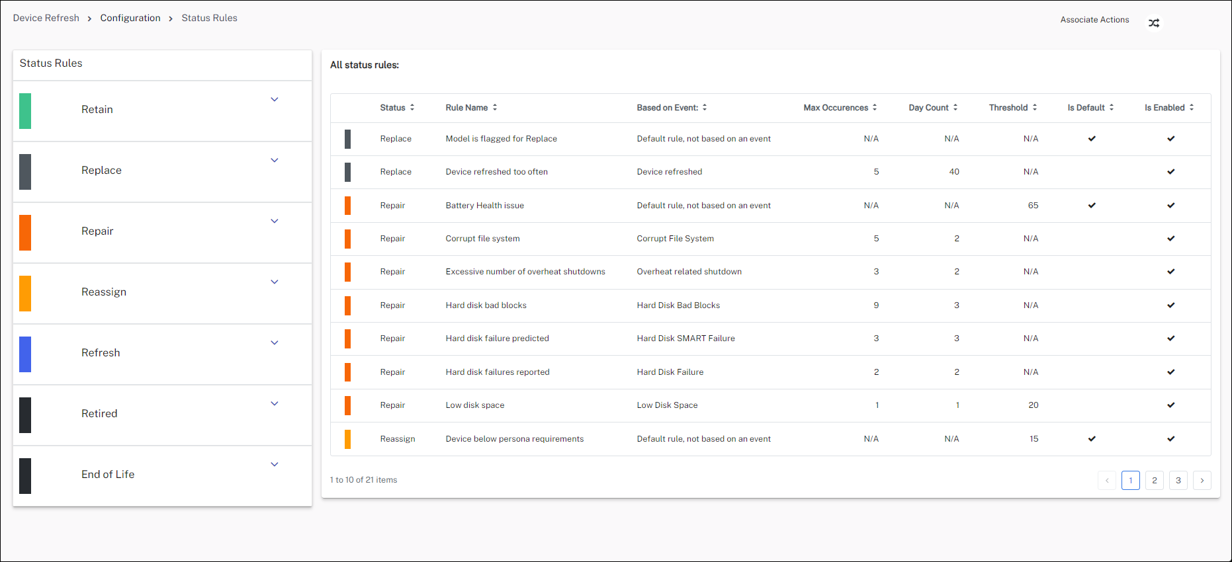This screenshot has width=1232, height=562.
Task: Sort table by Status column
Action: 397,108
